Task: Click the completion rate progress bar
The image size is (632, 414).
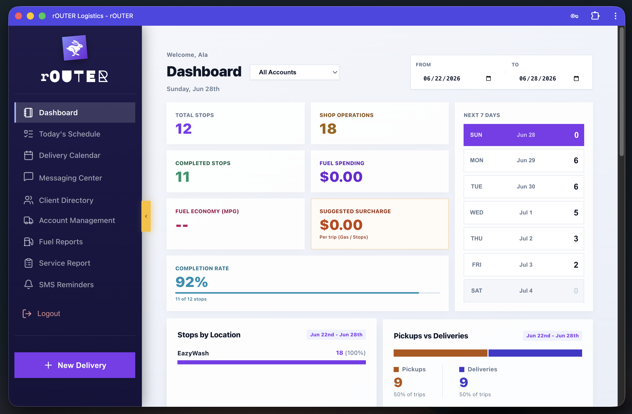Action: click(x=308, y=293)
